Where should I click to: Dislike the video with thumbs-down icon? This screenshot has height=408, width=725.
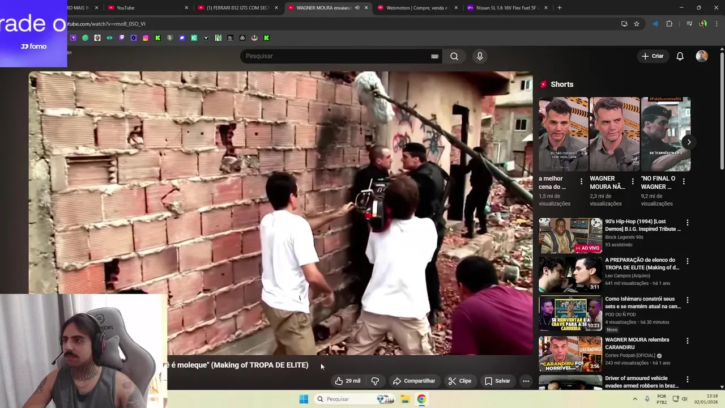pyautogui.click(x=375, y=381)
